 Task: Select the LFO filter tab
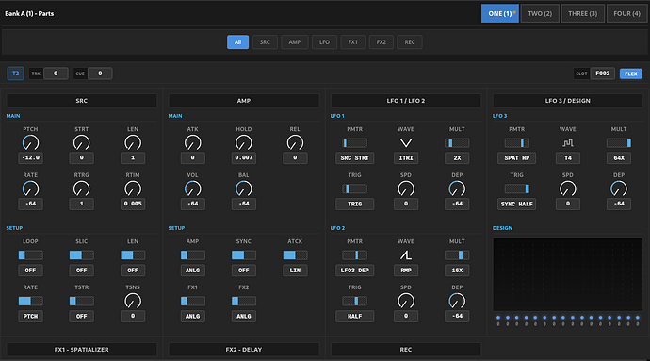tap(325, 41)
